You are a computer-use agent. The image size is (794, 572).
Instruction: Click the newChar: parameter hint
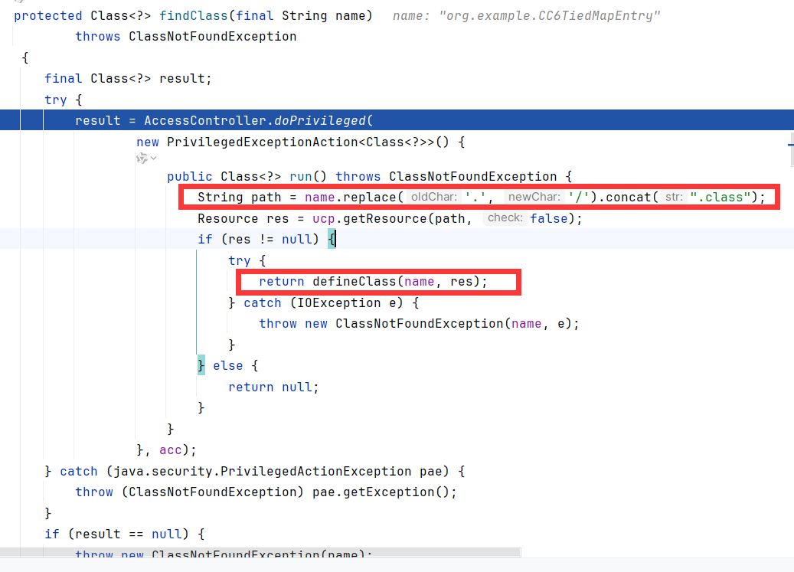534,197
